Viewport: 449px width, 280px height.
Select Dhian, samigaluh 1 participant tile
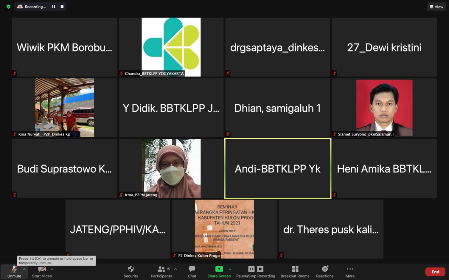coord(278,108)
